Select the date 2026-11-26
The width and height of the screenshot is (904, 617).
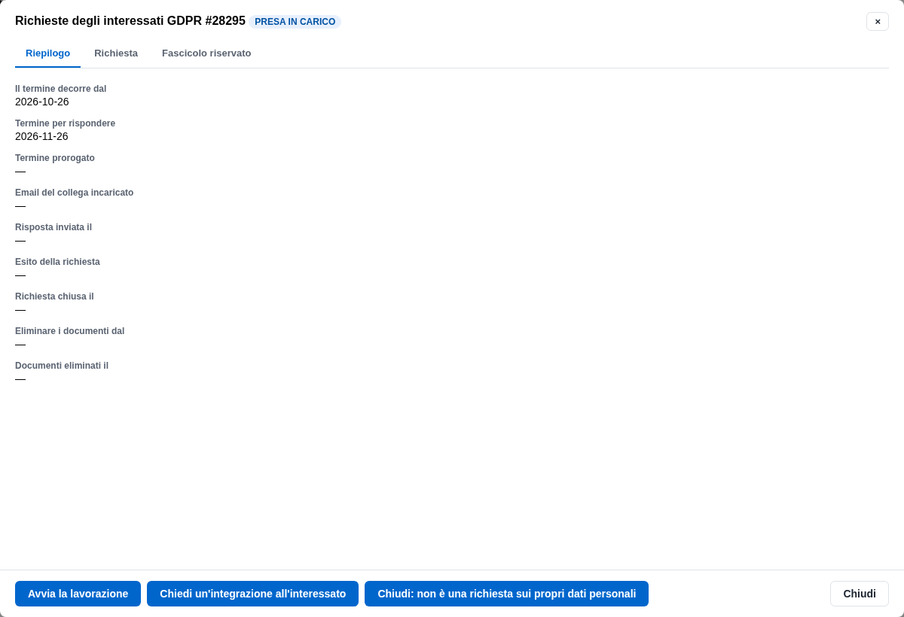coord(41,136)
